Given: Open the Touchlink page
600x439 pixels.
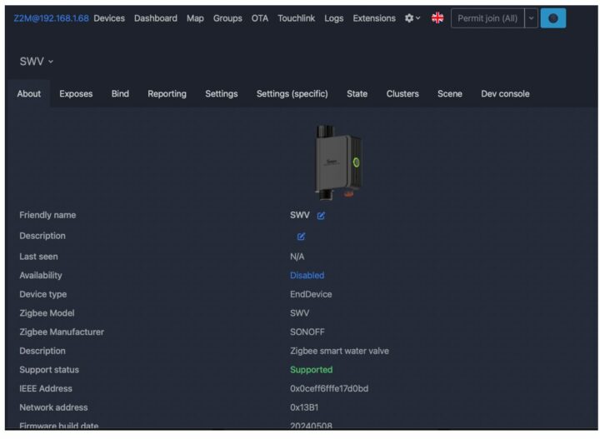Looking at the screenshot, I should pyautogui.click(x=296, y=18).
